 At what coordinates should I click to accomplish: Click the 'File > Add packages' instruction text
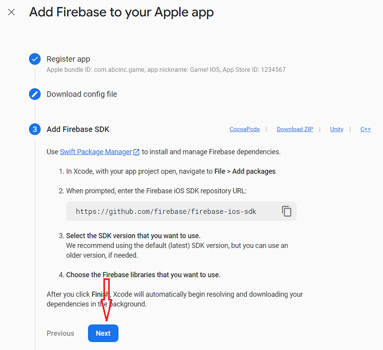coord(245,171)
